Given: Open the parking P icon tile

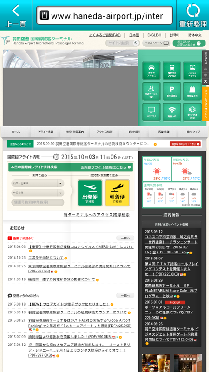Looking at the screenshot, I should tap(172, 91).
